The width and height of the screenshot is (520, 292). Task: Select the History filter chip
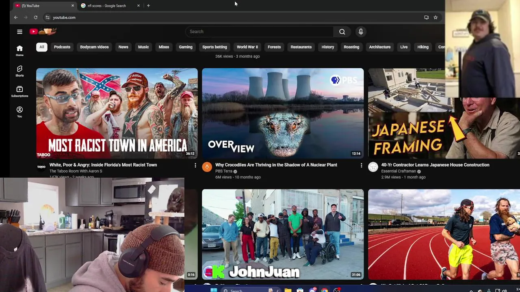pos(328,47)
